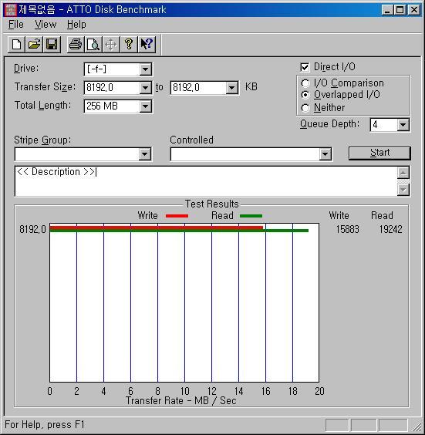The height and width of the screenshot is (435, 425).
Task: Click the Read result value 19242
Action: click(x=390, y=229)
